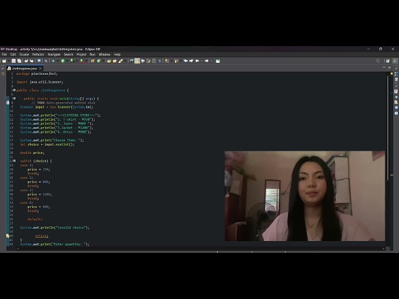
Task: Open the Outline view from right trim
Action: [x=397, y=74]
